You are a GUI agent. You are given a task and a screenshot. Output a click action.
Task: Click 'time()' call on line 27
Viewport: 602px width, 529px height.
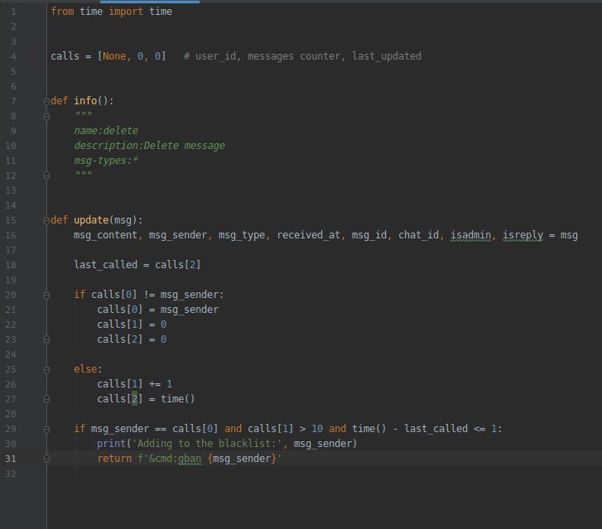click(x=178, y=399)
